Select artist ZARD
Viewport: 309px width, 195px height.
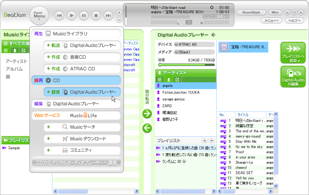click(186, 106)
